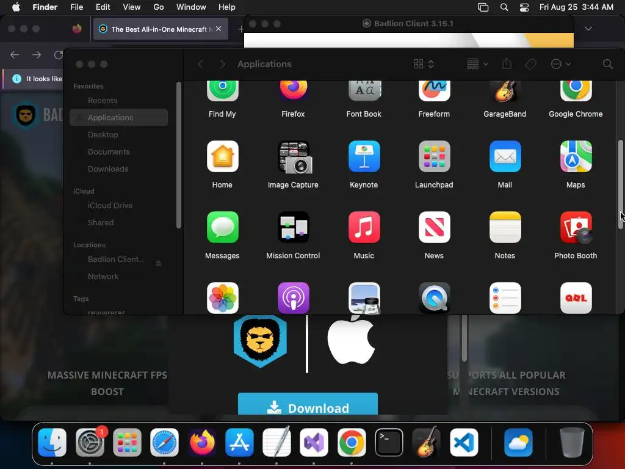Select the Podcasts app icon
The height and width of the screenshot is (469, 625).
point(293,298)
